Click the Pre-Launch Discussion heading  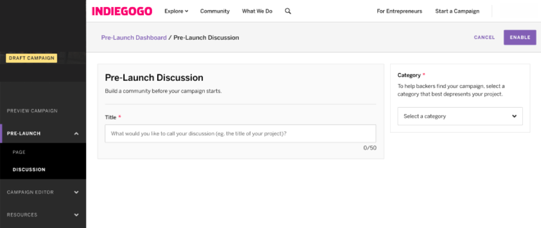[154, 77]
